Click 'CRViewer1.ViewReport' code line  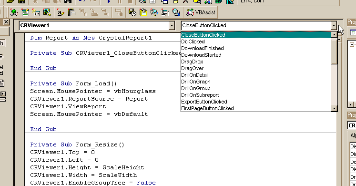68,106
